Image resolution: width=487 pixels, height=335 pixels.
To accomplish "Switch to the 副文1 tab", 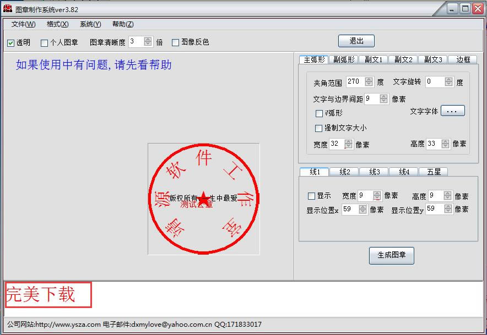I will pos(374,59).
